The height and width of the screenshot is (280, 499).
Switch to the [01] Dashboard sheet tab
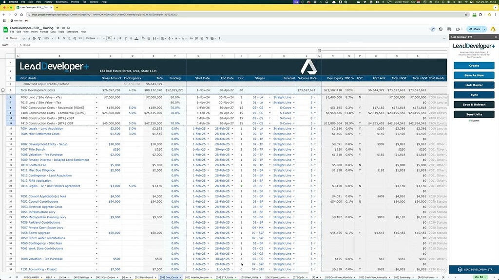point(142,277)
